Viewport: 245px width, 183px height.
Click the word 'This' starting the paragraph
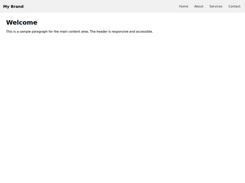point(9,31)
